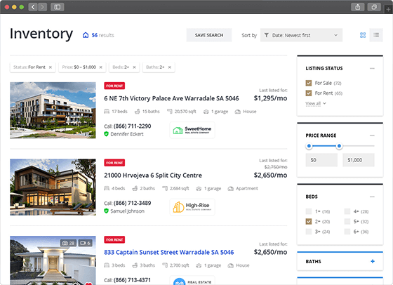Switch to grid view icon

tap(363, 35)
